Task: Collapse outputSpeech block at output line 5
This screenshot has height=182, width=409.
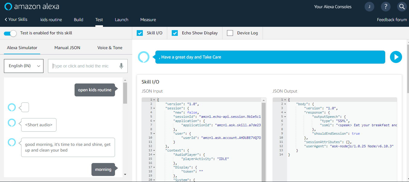Action: click(x=285, y=117)
